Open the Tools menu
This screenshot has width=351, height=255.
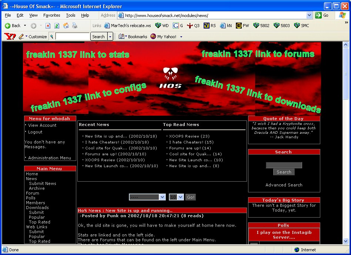[x=70, y=15]
